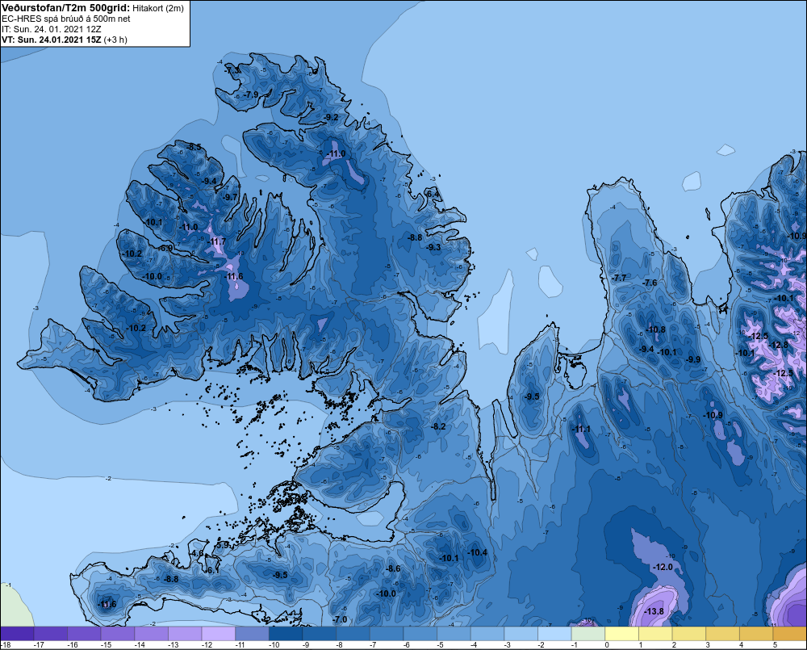Click the -12.0 temperature label
Screen dimensions: 807x650
pos(663,567)
